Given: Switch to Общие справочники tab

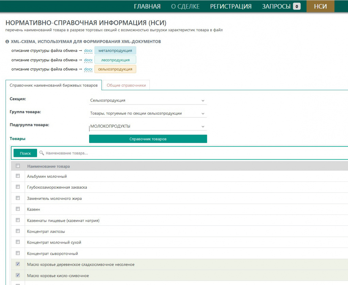Looking at the screenshot, I should point(126,85).
